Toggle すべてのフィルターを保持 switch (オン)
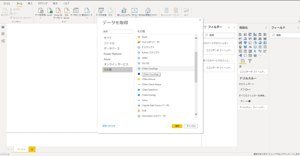 coord(248,101)
